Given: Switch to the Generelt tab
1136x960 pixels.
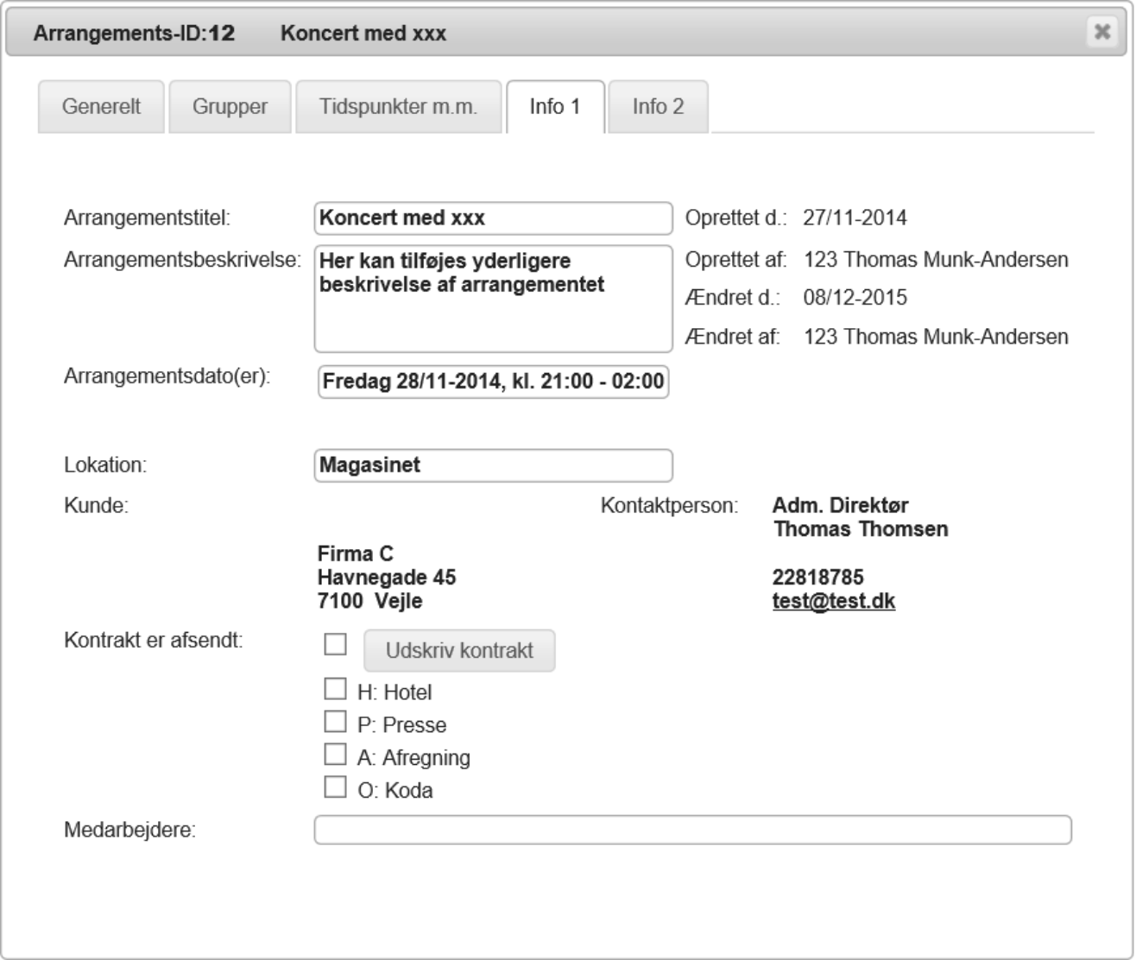Looking at the screenshot, I should [x=101, y=107].
